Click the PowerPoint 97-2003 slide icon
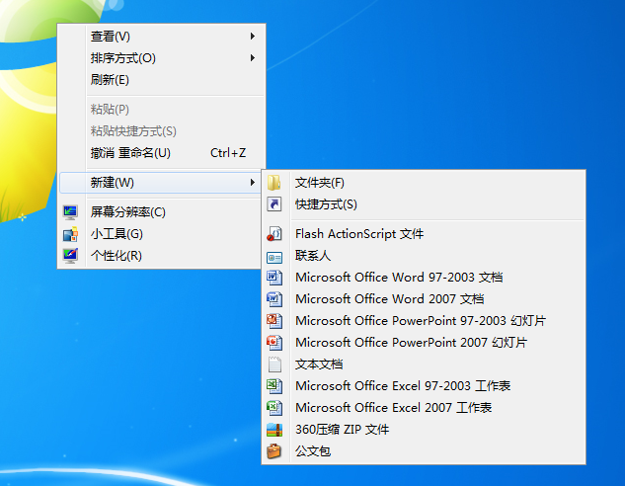Viewport: 625px width, 486px height. tap(274, 321)
